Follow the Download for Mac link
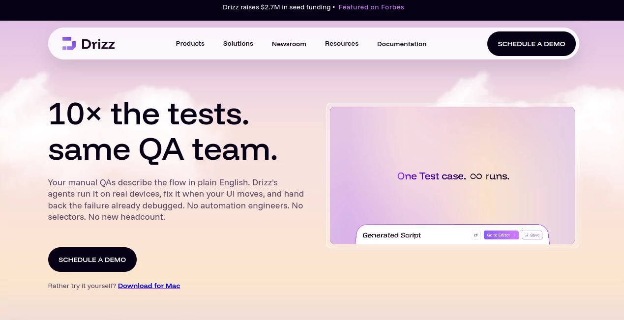 [x=149, y=286]
